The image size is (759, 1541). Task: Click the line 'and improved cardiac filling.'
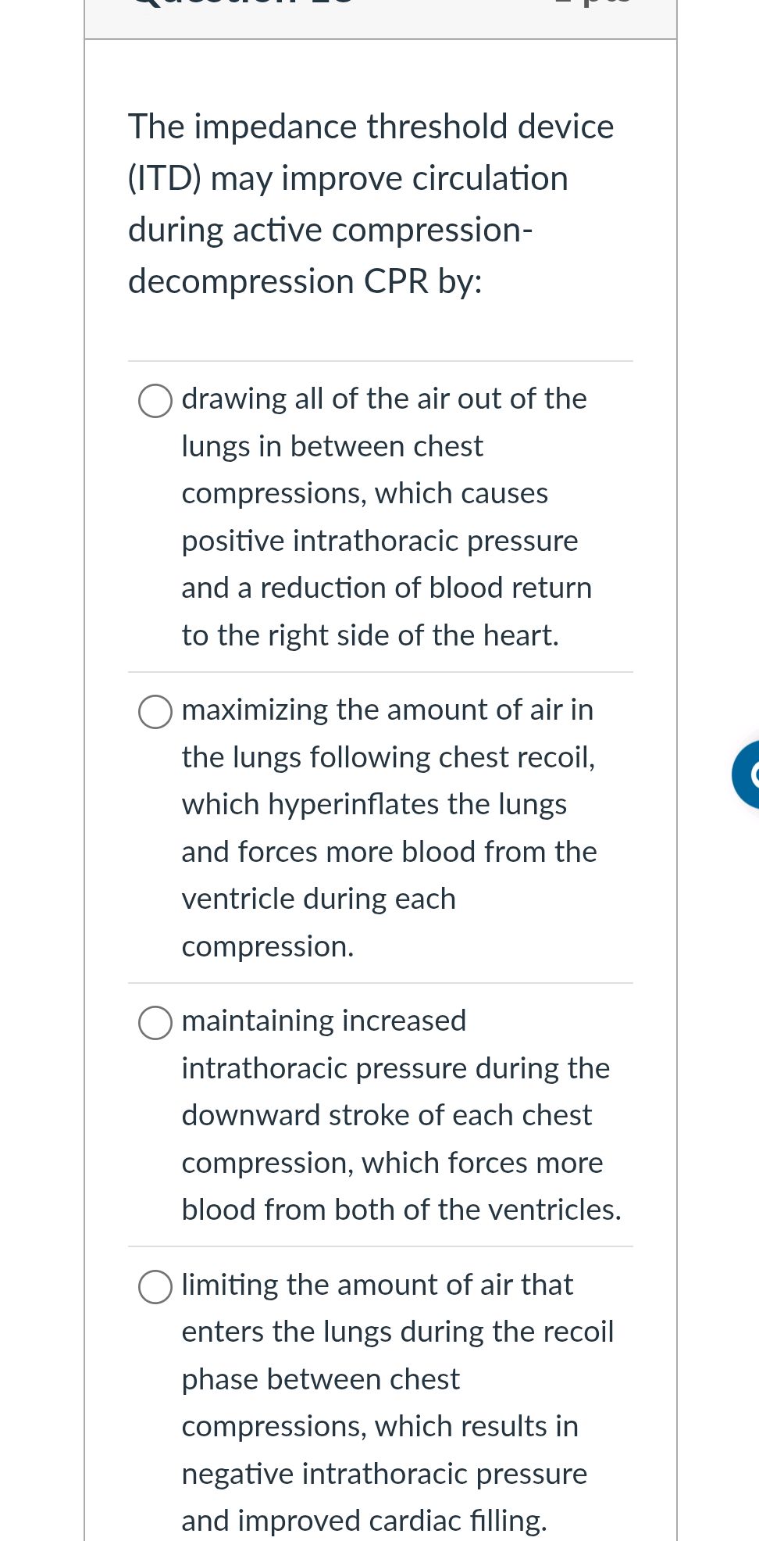tap(364, 1521)
